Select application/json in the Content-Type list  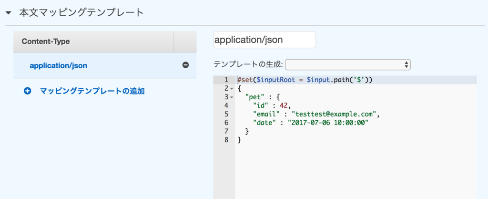pyautogui.click(x=58, y=65)
